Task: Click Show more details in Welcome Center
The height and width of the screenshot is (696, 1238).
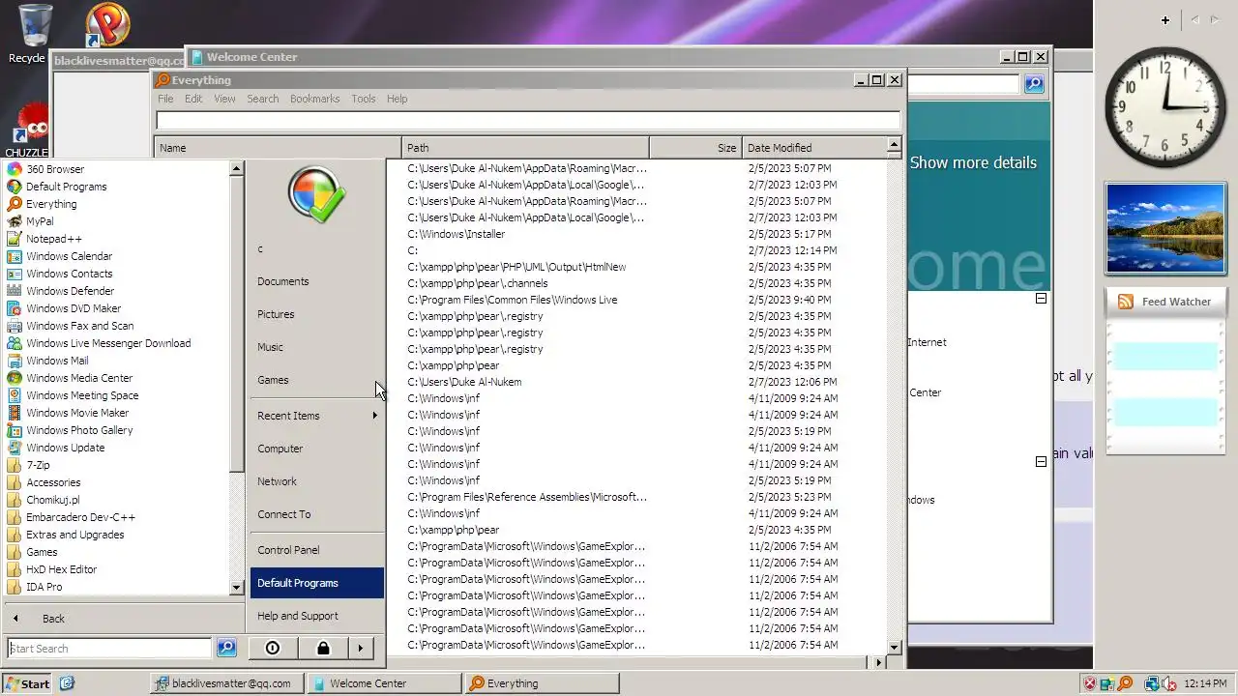Action: pyautogui.click(x=973, y=162)
